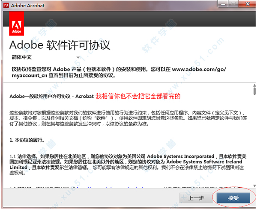257x209 pixels.
Task: Click the heading 'Adobe 软件许可协议'
Action: click(60, 45)
